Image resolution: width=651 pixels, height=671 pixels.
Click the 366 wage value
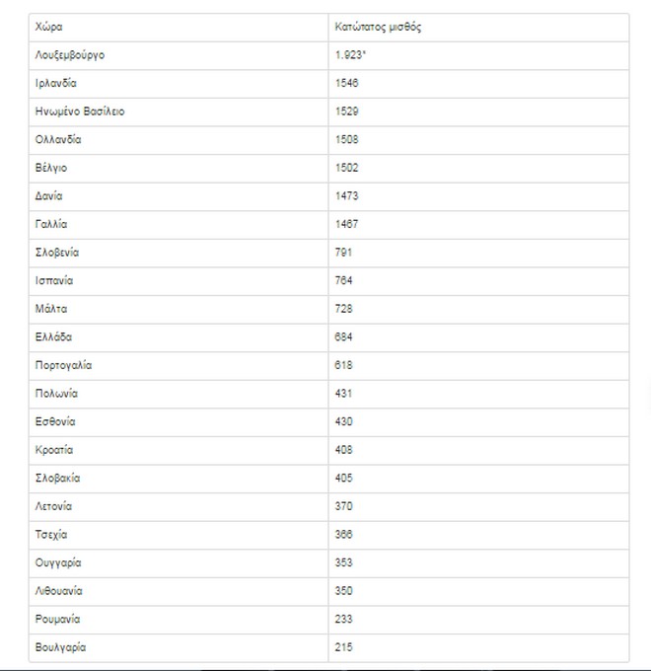point(344,534)
